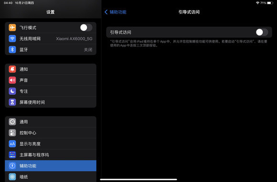Tap the Home Screen & Dock (主屏幕与程序坞) icon

coord(12,155)
